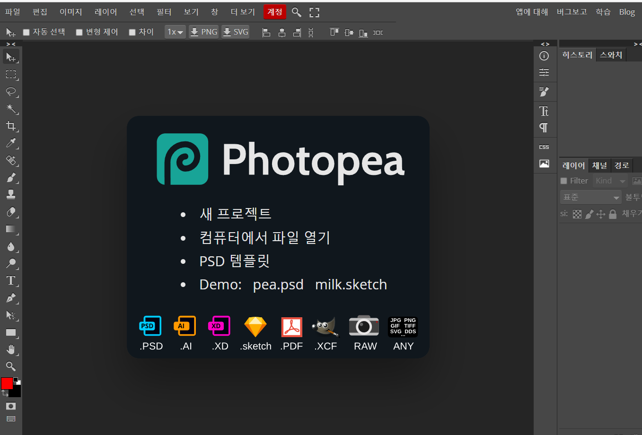The height and width of the screenshot is (435, 642).
Task: Select the Clone Stamp tool
Action: tap(11, 194)
